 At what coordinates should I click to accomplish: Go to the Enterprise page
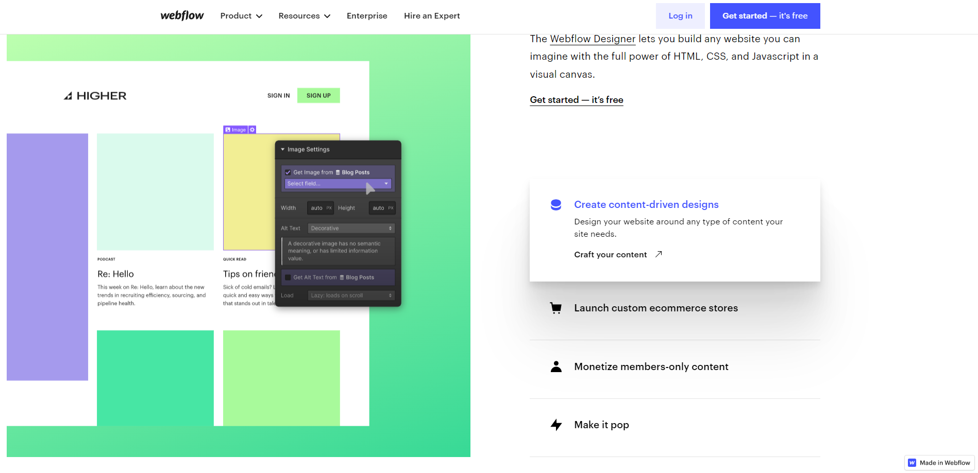point(367,16)
